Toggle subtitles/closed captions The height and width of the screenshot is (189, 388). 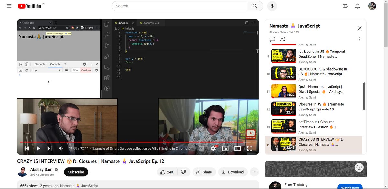(201, 148)
